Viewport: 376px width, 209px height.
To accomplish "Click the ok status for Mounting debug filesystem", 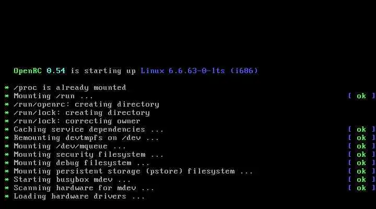I will click(x=361, y=163).
